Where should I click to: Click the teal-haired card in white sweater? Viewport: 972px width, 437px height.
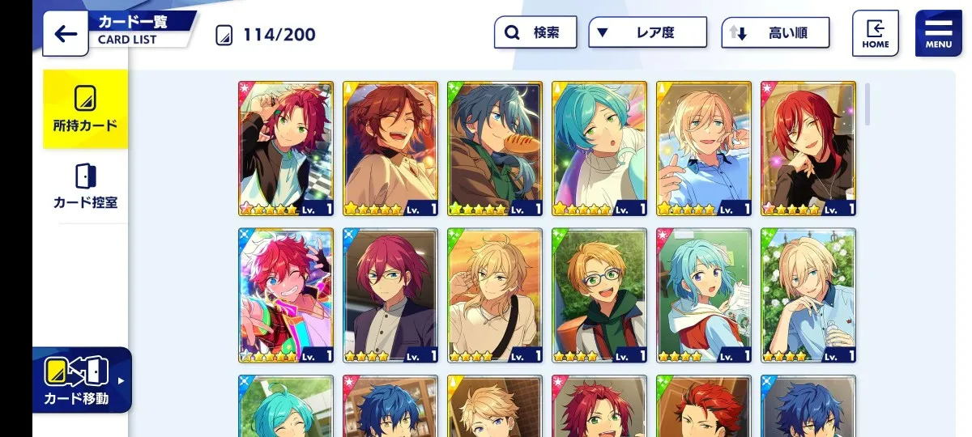coord(599,148)
